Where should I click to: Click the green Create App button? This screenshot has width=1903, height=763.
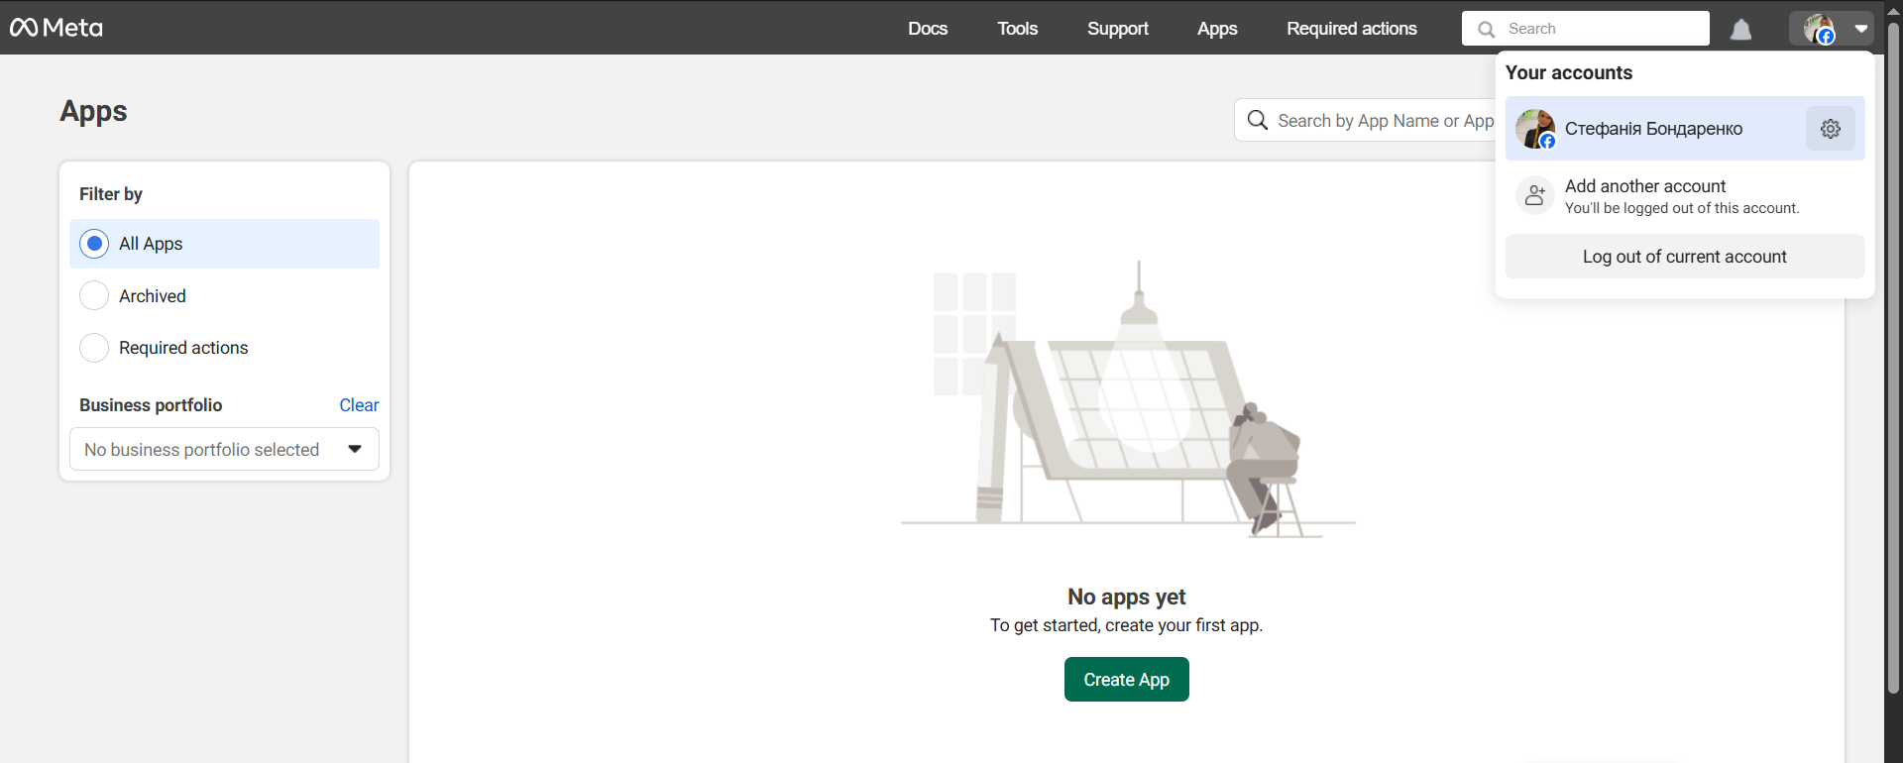(1126, 680)
